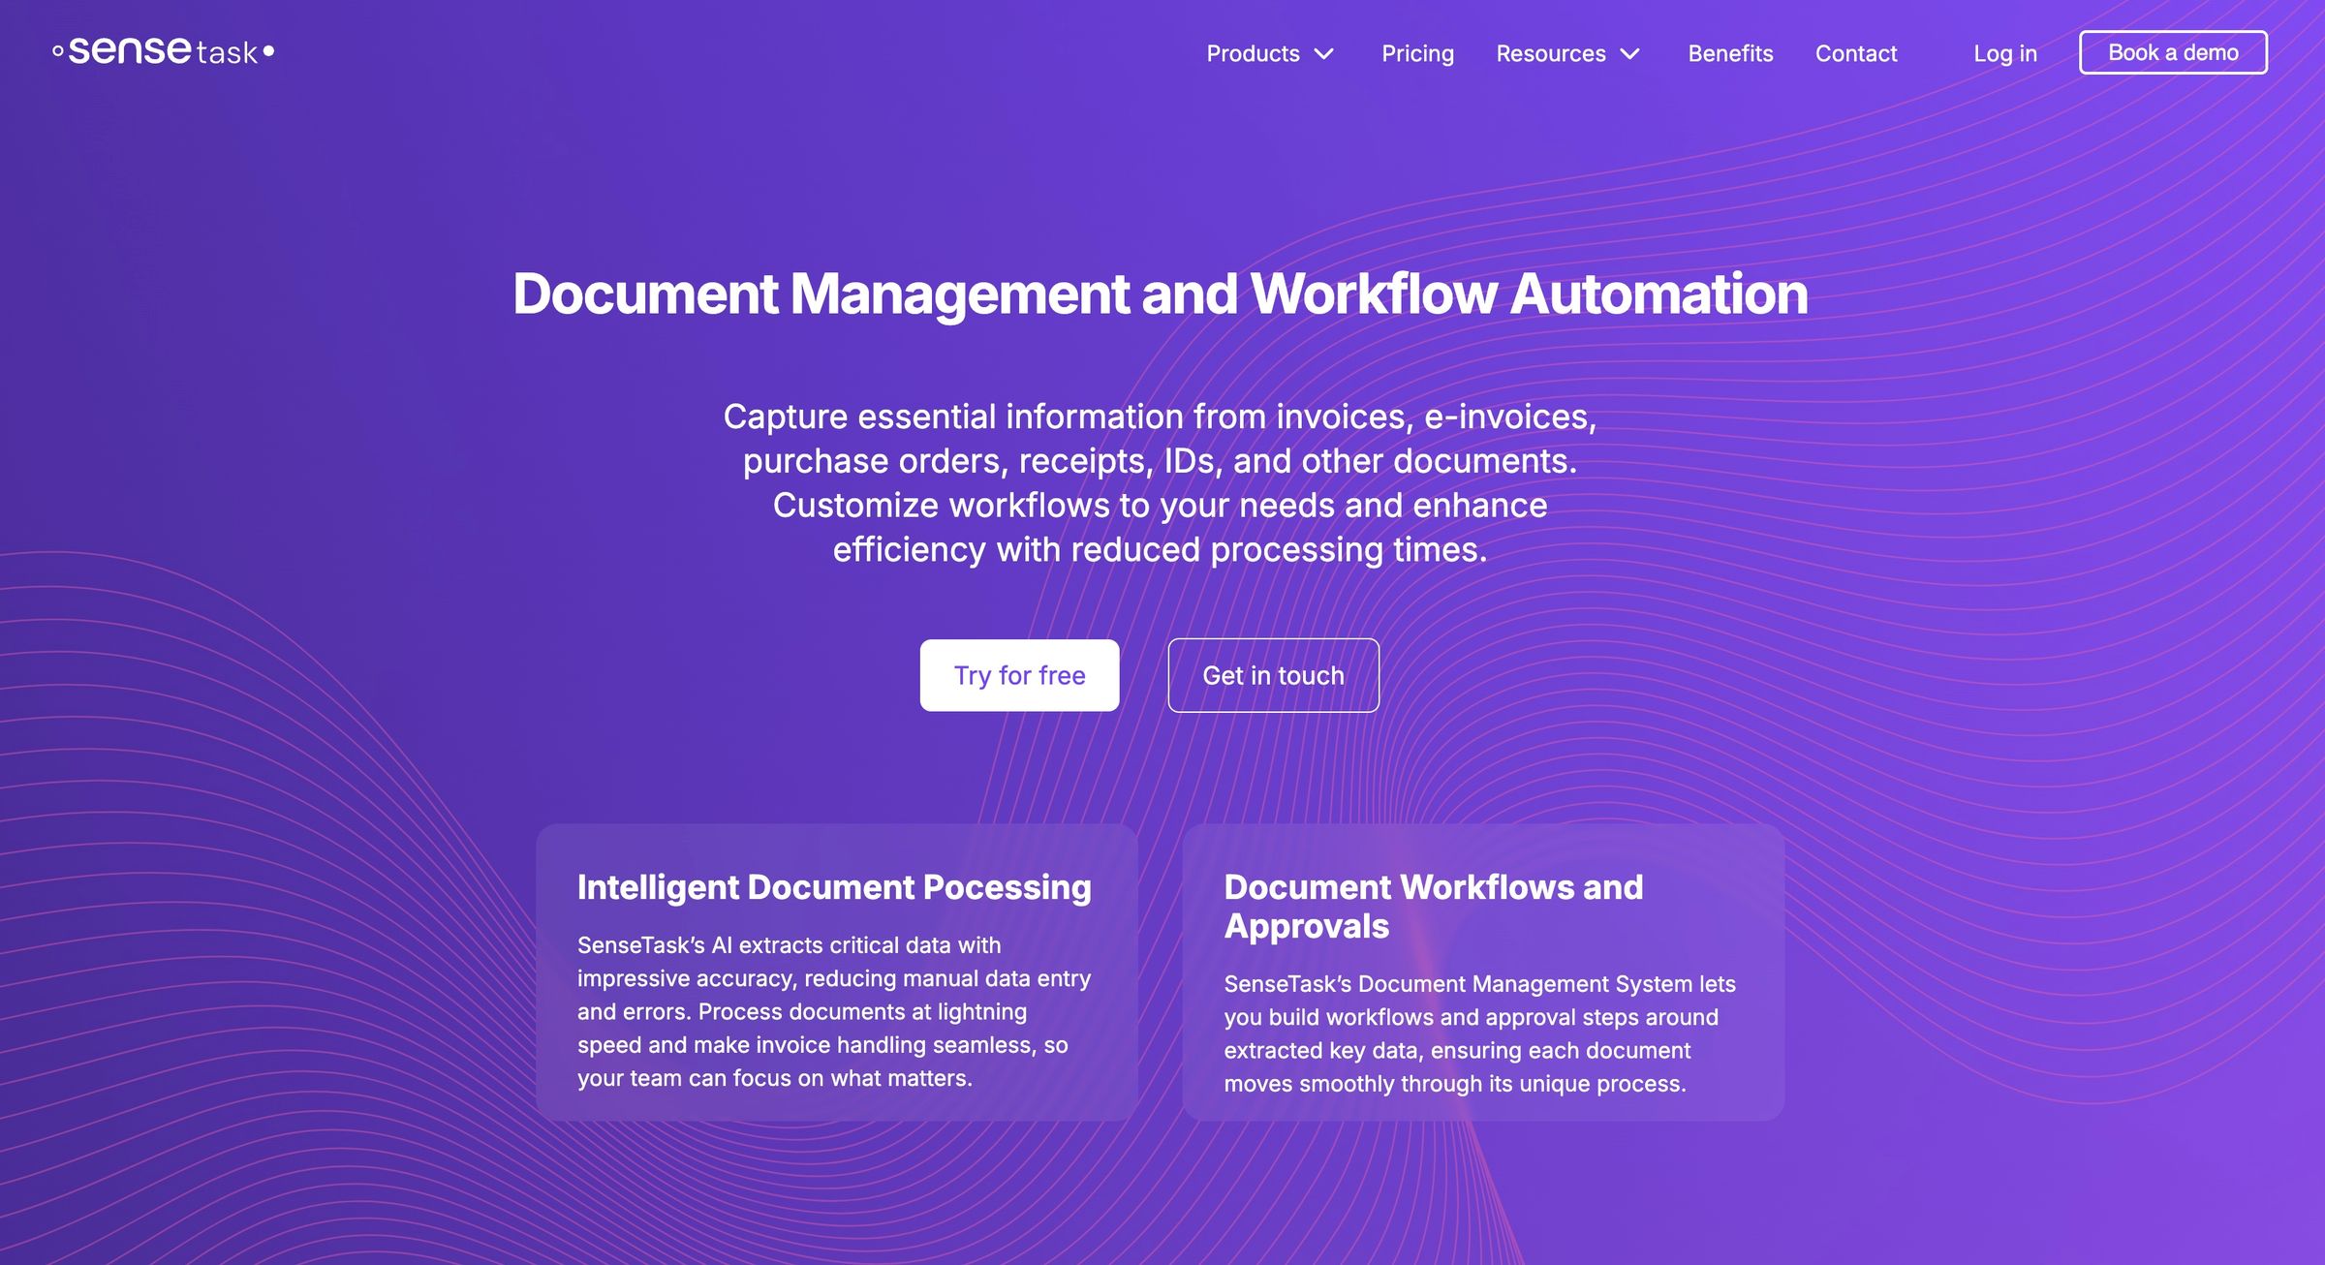Image resolution: width=2325 pixels, height=1265 pixels.
Task: Click the 'Intelligent Document Pocessing' heading
Action: coord(834,886)
